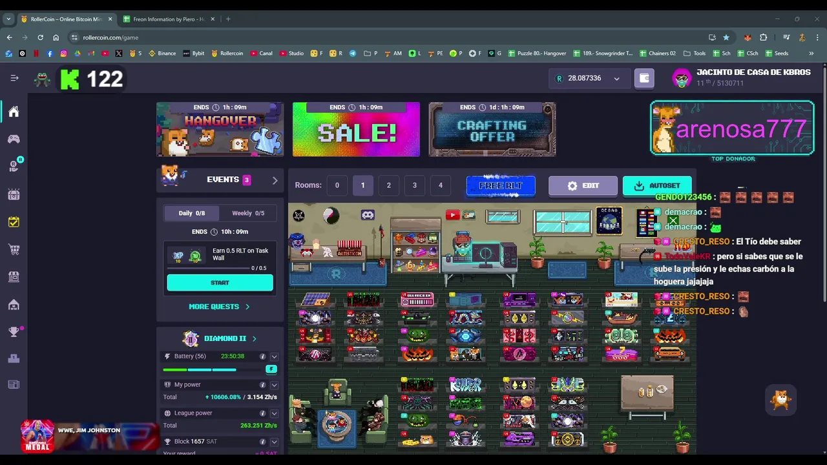Open the shopping cart store icon
Screen dimensions: 827x465
(x=14, y=249)
